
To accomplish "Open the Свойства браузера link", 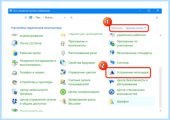I will pos(81,63).
